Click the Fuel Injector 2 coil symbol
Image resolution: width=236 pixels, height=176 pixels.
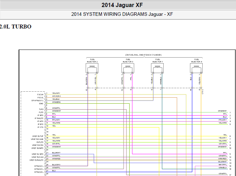click(x=92, y=68)
